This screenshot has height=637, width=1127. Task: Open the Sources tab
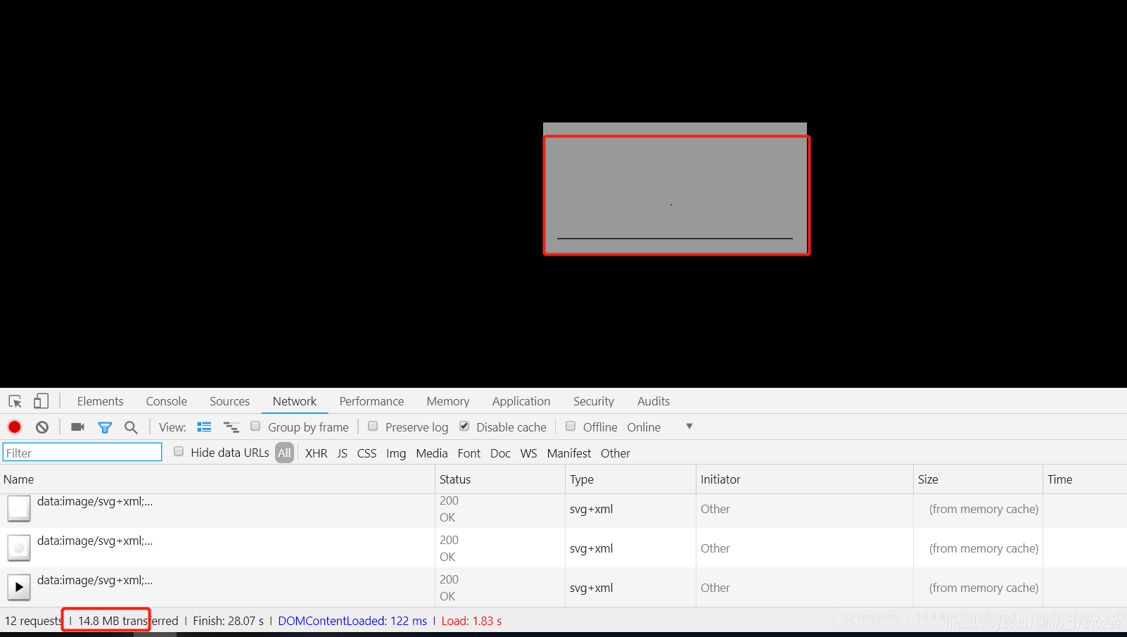(x=229, y=401)
